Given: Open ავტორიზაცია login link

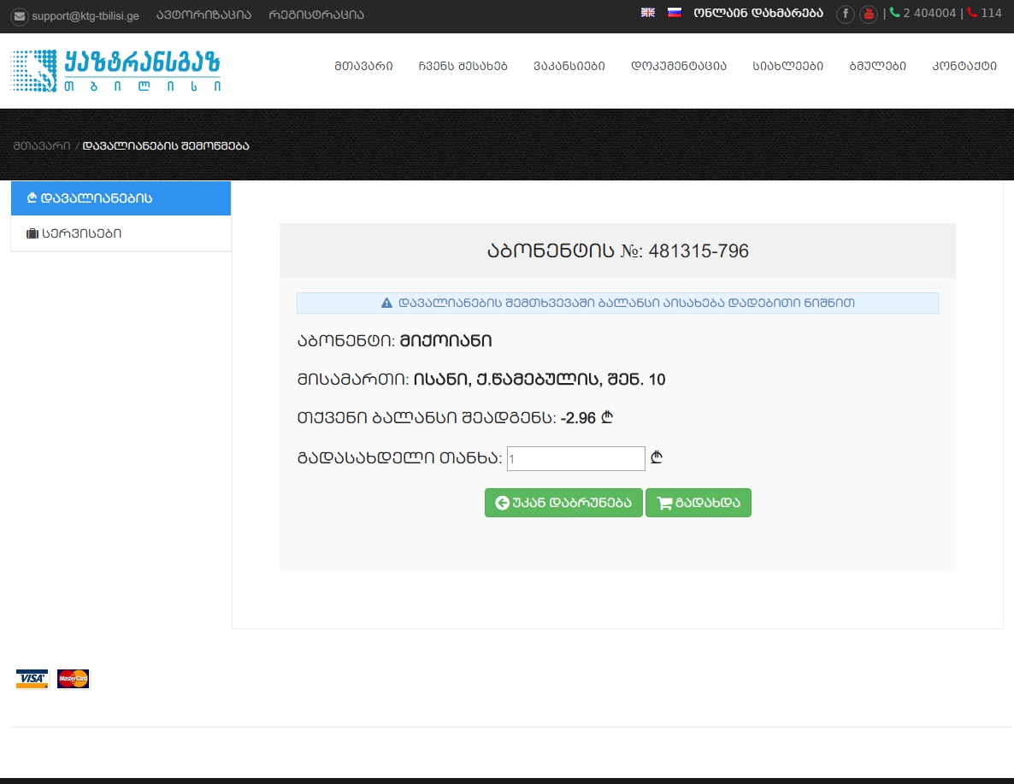Looking at the screenshot, I should pos(203,15).
